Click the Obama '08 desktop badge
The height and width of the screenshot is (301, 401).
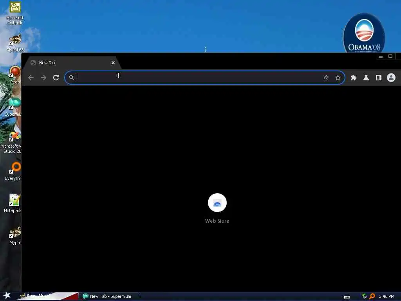coord(364,33)
